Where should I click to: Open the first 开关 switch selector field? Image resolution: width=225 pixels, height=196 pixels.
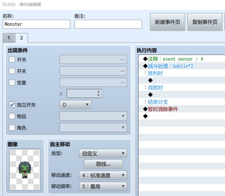pos(93,60)
